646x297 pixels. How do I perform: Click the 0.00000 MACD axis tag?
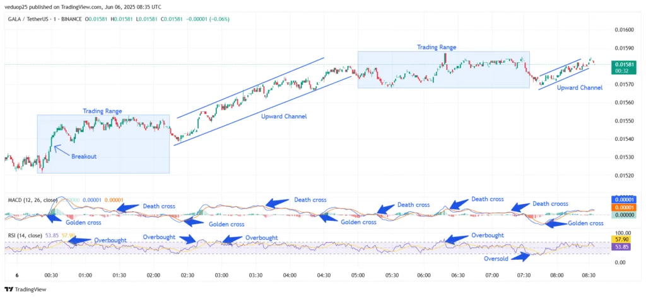(x=625, y=215)
